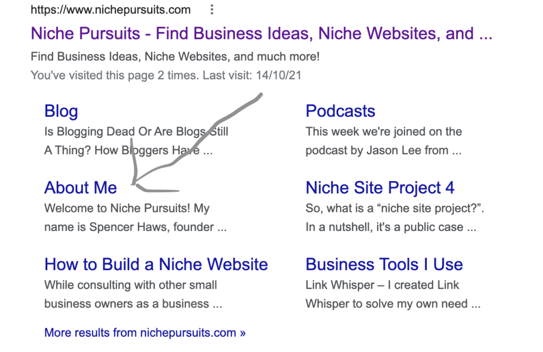The image size is (543, 352).
Task: Click the 'Link Whisper – I created Link' snippet
Action: click(x=393, y=294)
